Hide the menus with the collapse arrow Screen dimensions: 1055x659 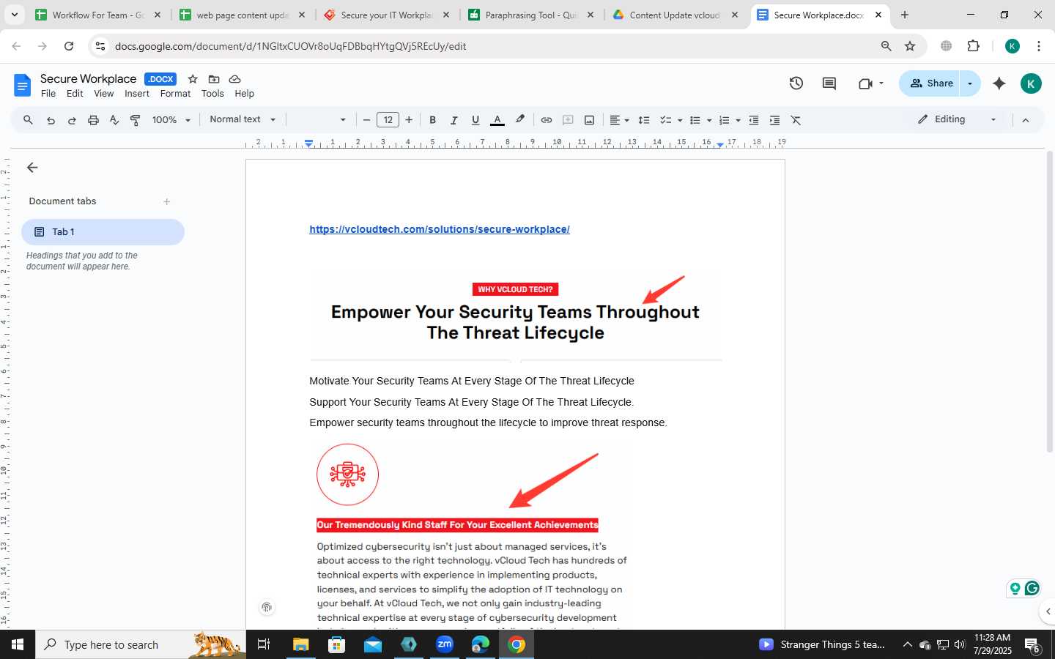[x=1026, y=120]
